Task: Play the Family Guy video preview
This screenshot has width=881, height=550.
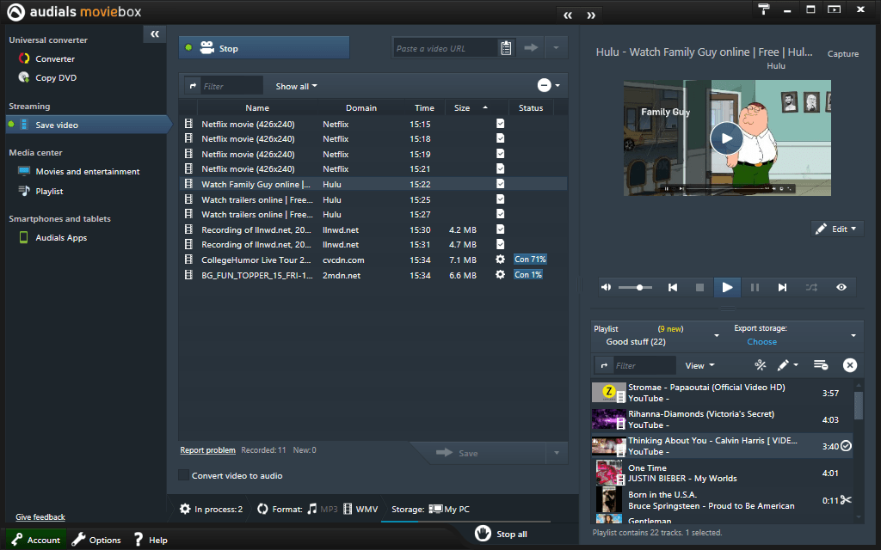Action: point(726,137)
